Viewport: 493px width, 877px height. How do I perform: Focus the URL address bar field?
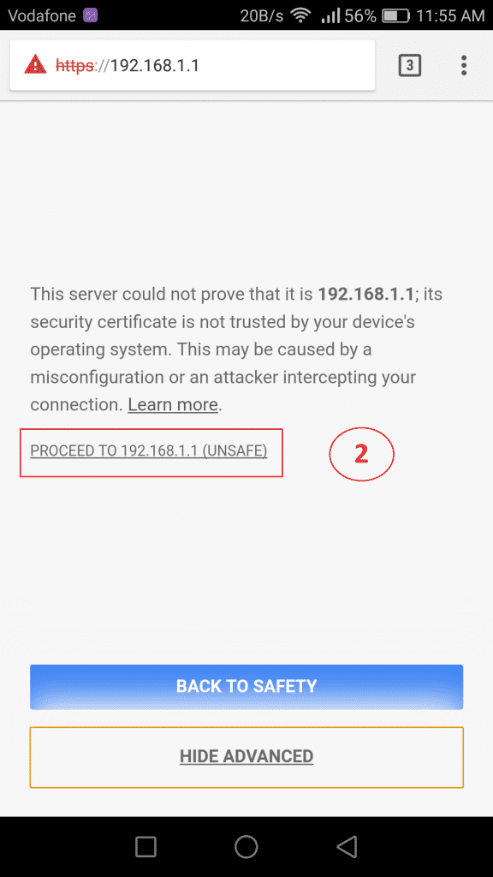pyautogui.click(x=193, y=65)
